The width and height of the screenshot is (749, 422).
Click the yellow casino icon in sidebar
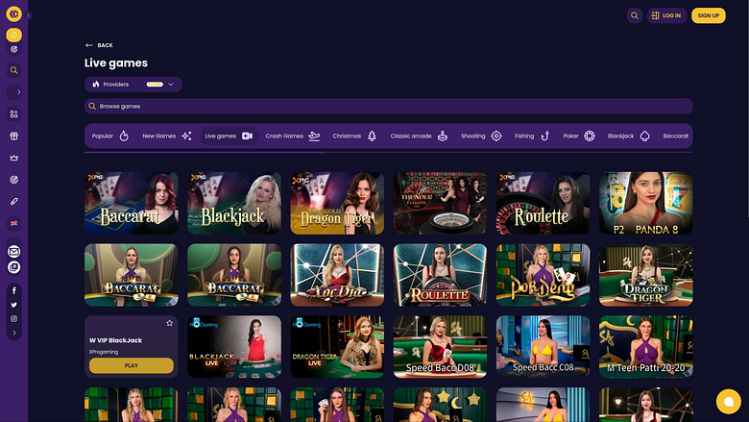pyautogui.click(x=13, y=36)
